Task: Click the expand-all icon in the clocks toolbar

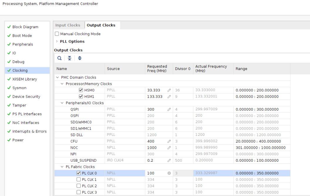Action: 79,58
